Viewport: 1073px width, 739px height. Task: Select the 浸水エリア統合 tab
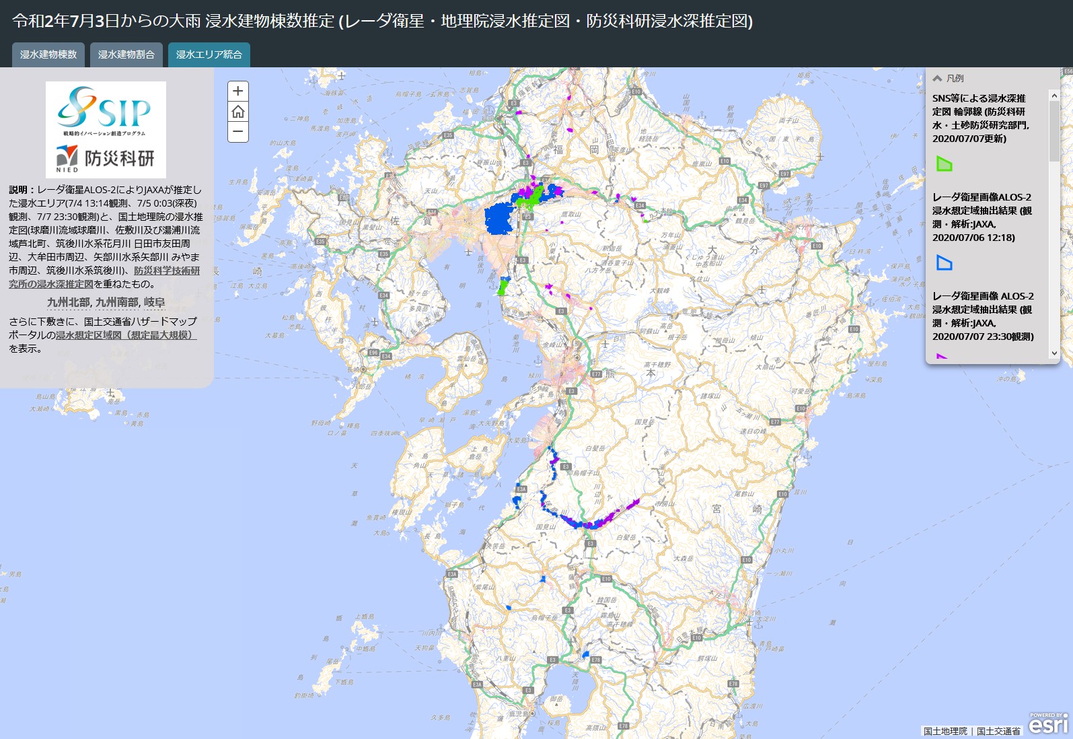click(x=209, y=55)
